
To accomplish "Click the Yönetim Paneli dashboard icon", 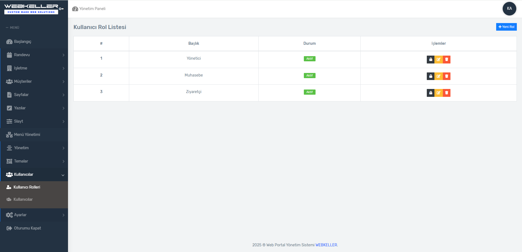I will [x=75, y=9].
